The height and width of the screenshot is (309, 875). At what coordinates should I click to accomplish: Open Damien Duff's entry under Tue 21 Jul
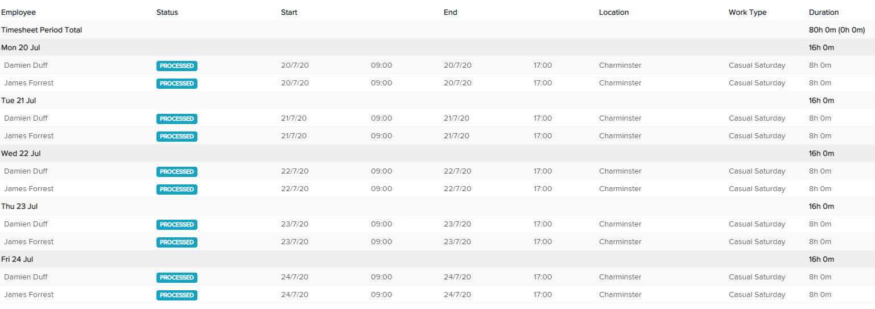(438, 118)
